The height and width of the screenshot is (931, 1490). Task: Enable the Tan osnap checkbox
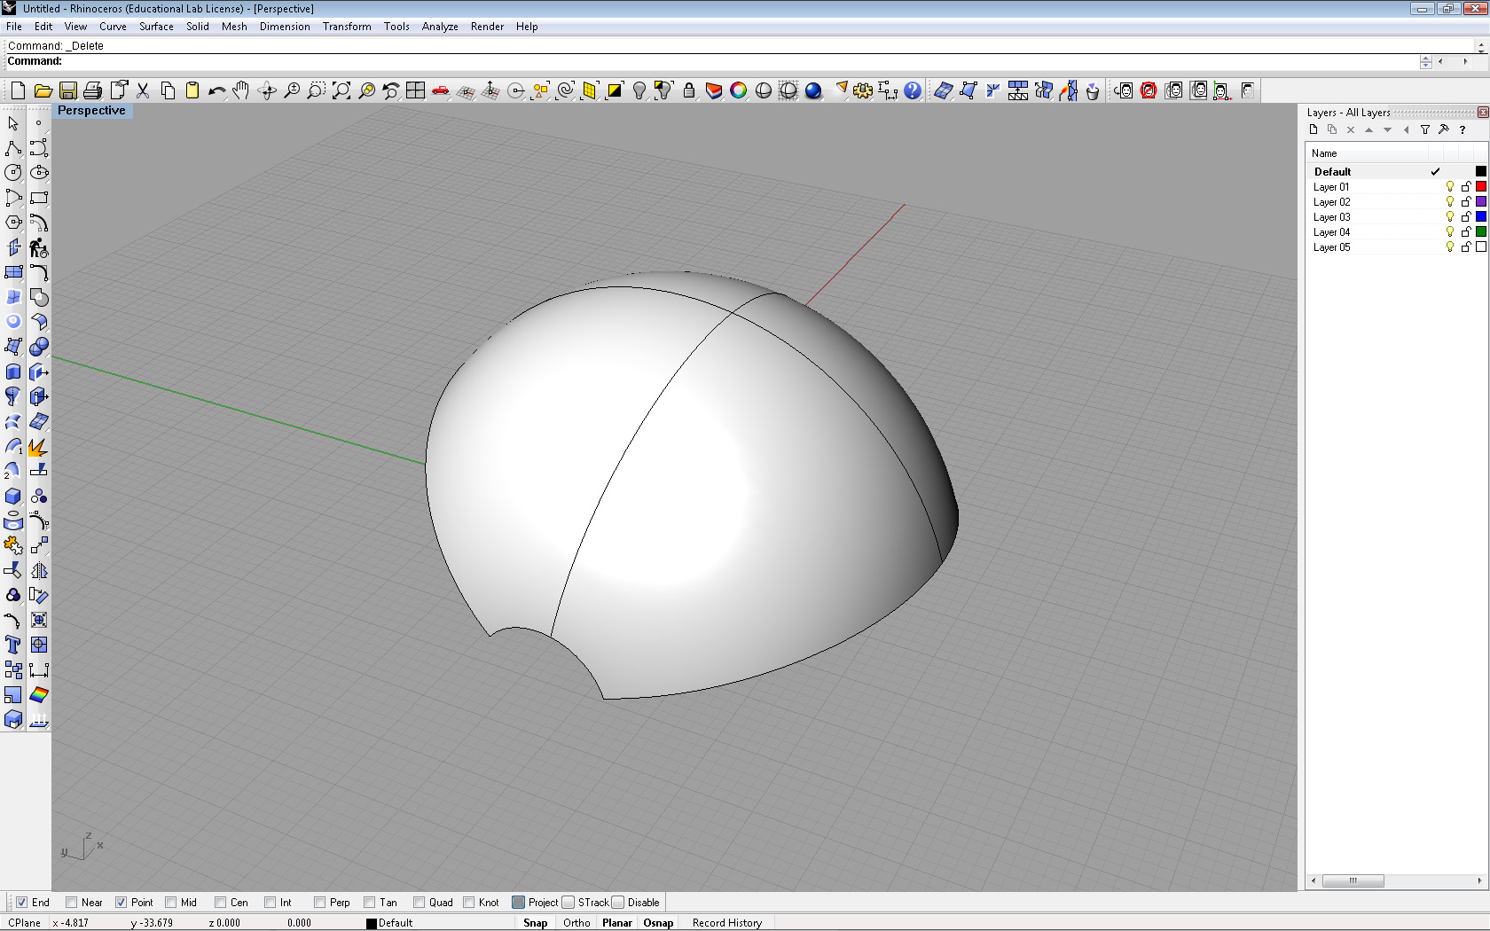pos(369,903)
